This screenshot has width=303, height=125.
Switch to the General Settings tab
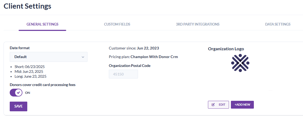point(42,24)
